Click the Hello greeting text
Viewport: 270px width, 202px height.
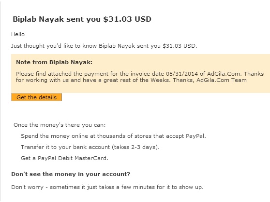pos(18,34)
